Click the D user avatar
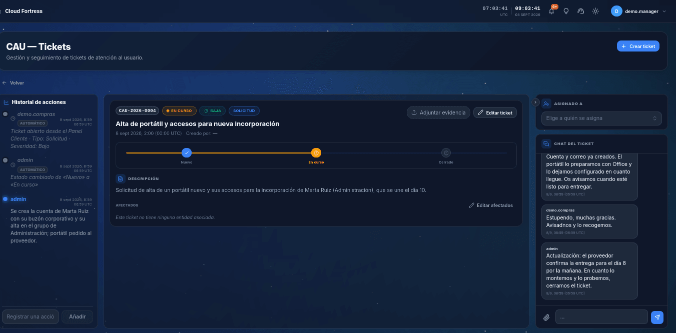The width and height of the screenshot is (676, 333). coord(616,11)
